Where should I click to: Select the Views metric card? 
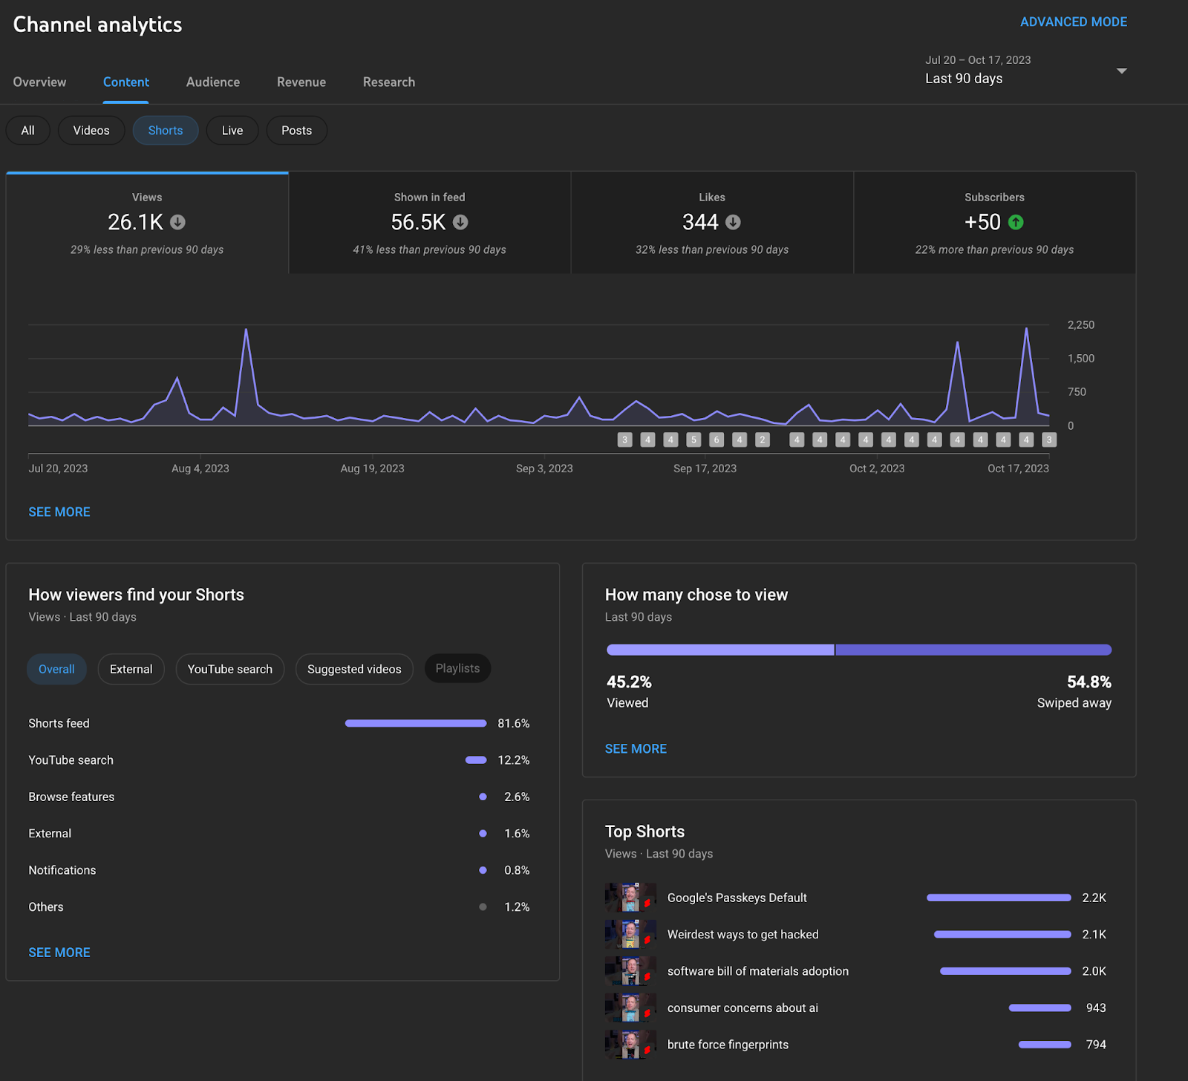[x=147, y=223]
